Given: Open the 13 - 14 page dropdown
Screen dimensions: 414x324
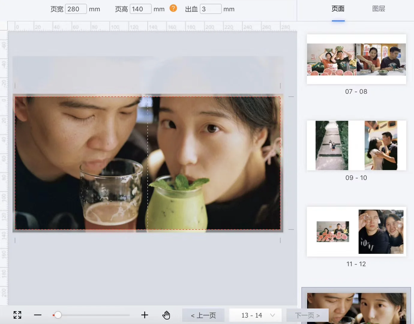Looking at the screenshot, I should click(x=255, y=315).
